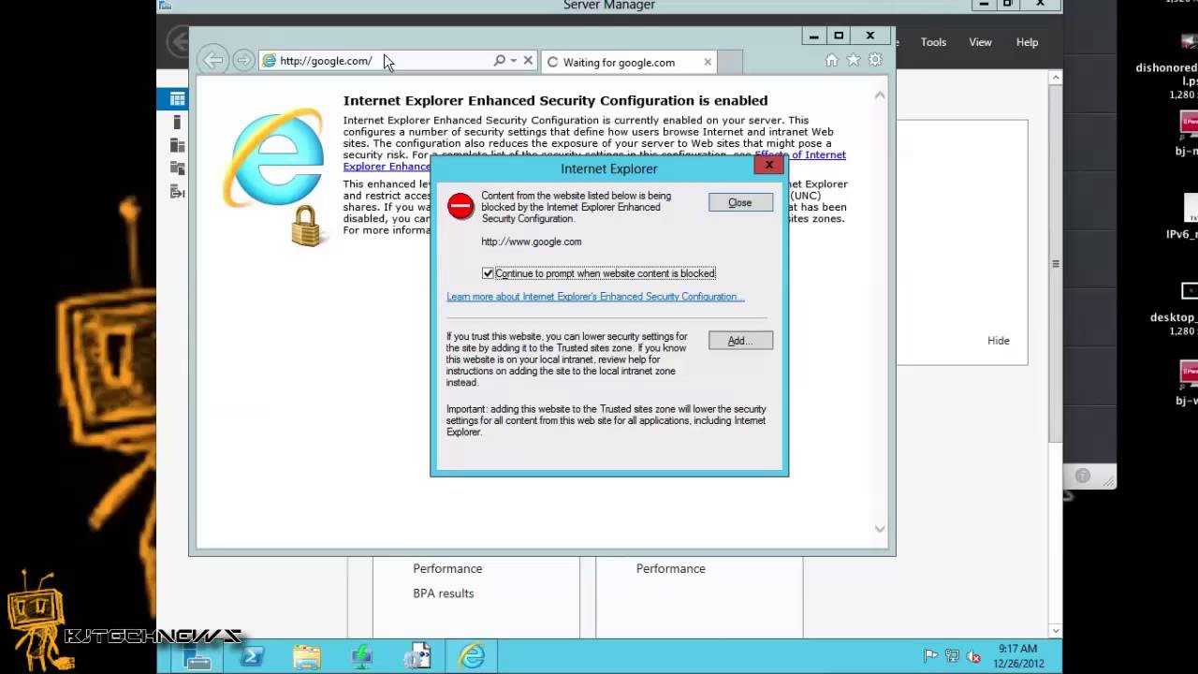This screenshot has width=1198, height=674.
Task: Click the green-arrow monitor taskbar icon
Action: click(362, 657)
